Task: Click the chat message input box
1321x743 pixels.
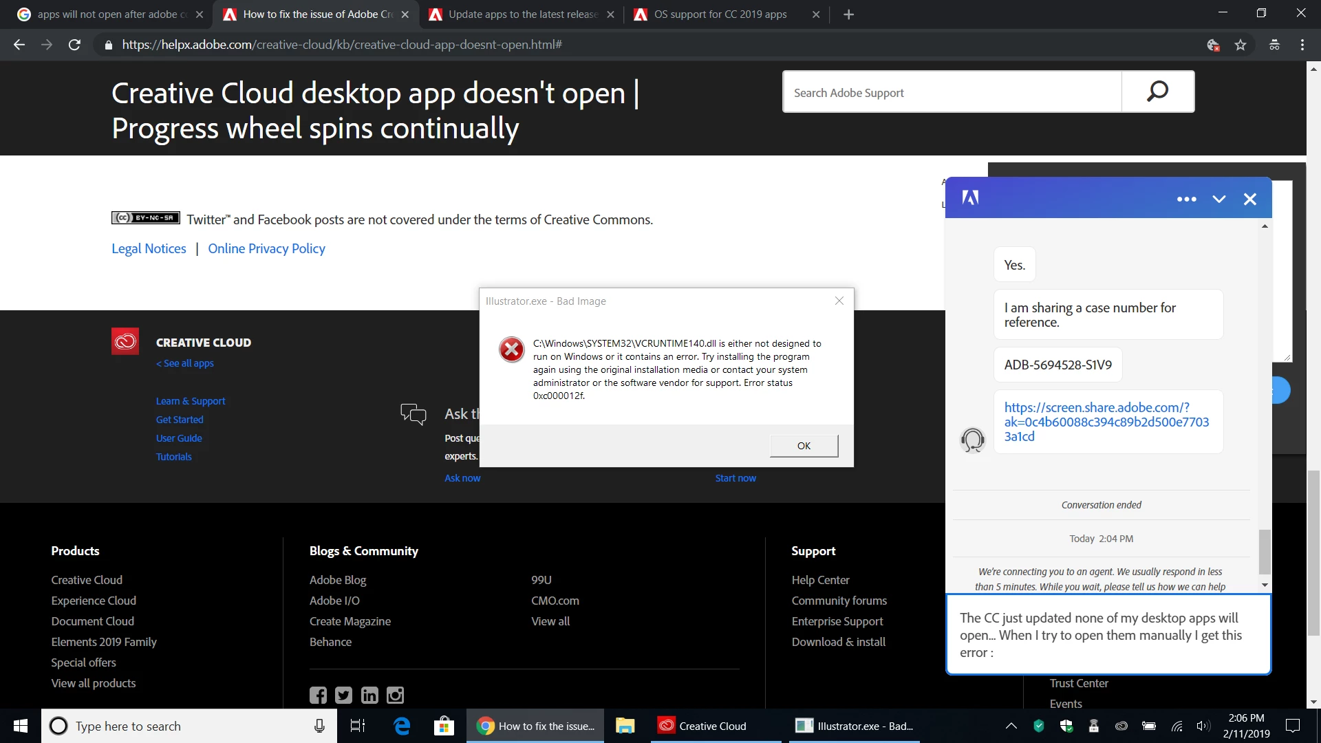Action: tap(1108, 634)
